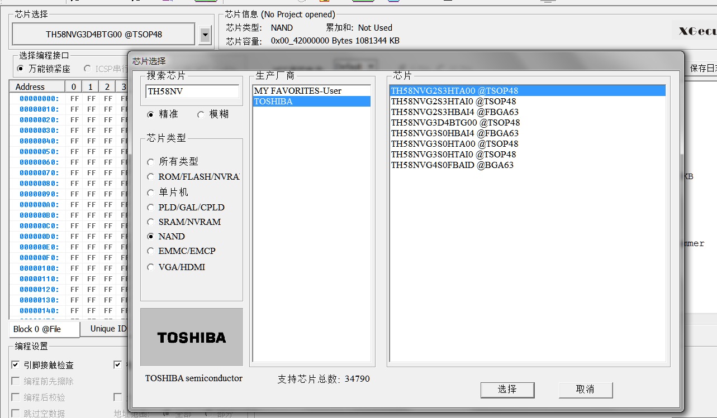Open MY FAVORITES-User in manufacturer list
Image resolution: width=717 pixels, height=418 pixels.
point(297,90)
